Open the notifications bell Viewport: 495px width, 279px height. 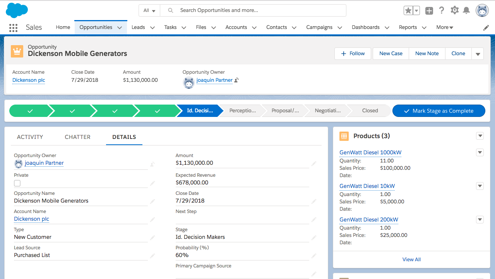[467, 10]
